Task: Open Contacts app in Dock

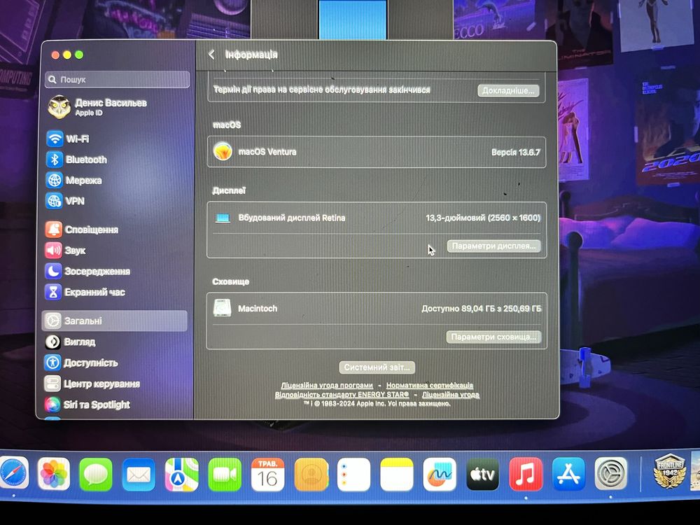Action: tap(311, 474)
